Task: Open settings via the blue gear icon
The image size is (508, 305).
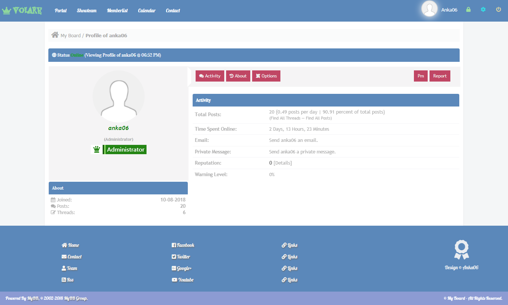Action: [483, 10]
